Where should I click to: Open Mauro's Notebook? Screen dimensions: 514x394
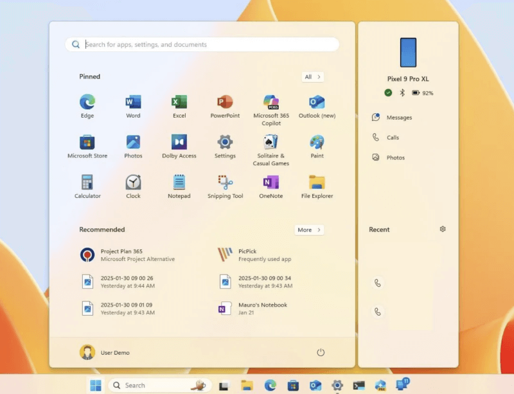coord(253,309)
